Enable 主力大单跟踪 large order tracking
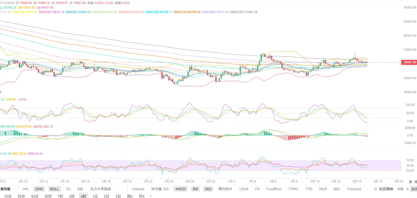The height and width of the screenshot is (198, 417). tap(100, 189)
